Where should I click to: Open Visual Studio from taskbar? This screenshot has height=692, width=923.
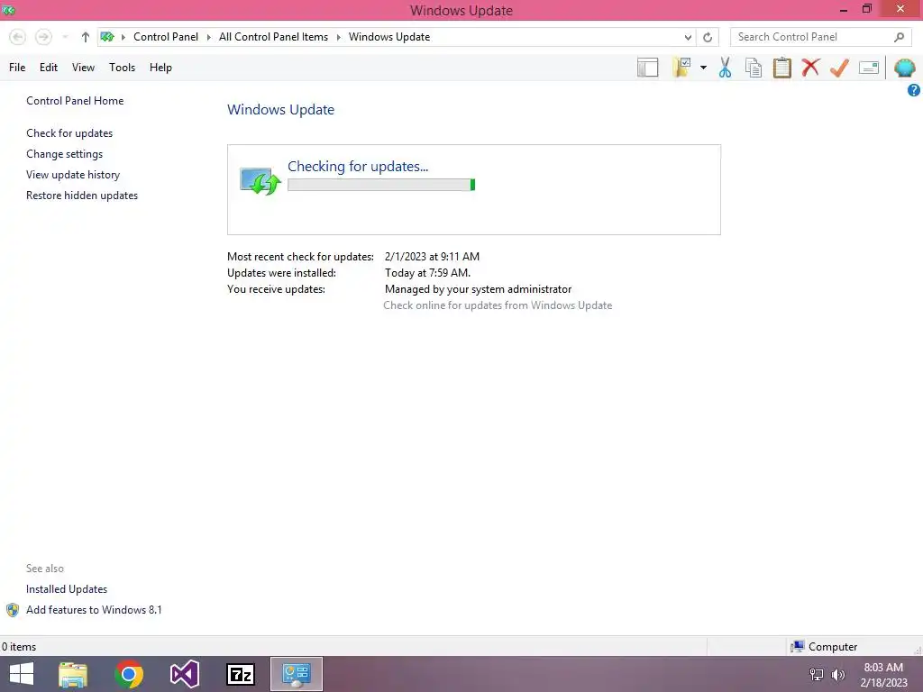[x=184, y=674]
